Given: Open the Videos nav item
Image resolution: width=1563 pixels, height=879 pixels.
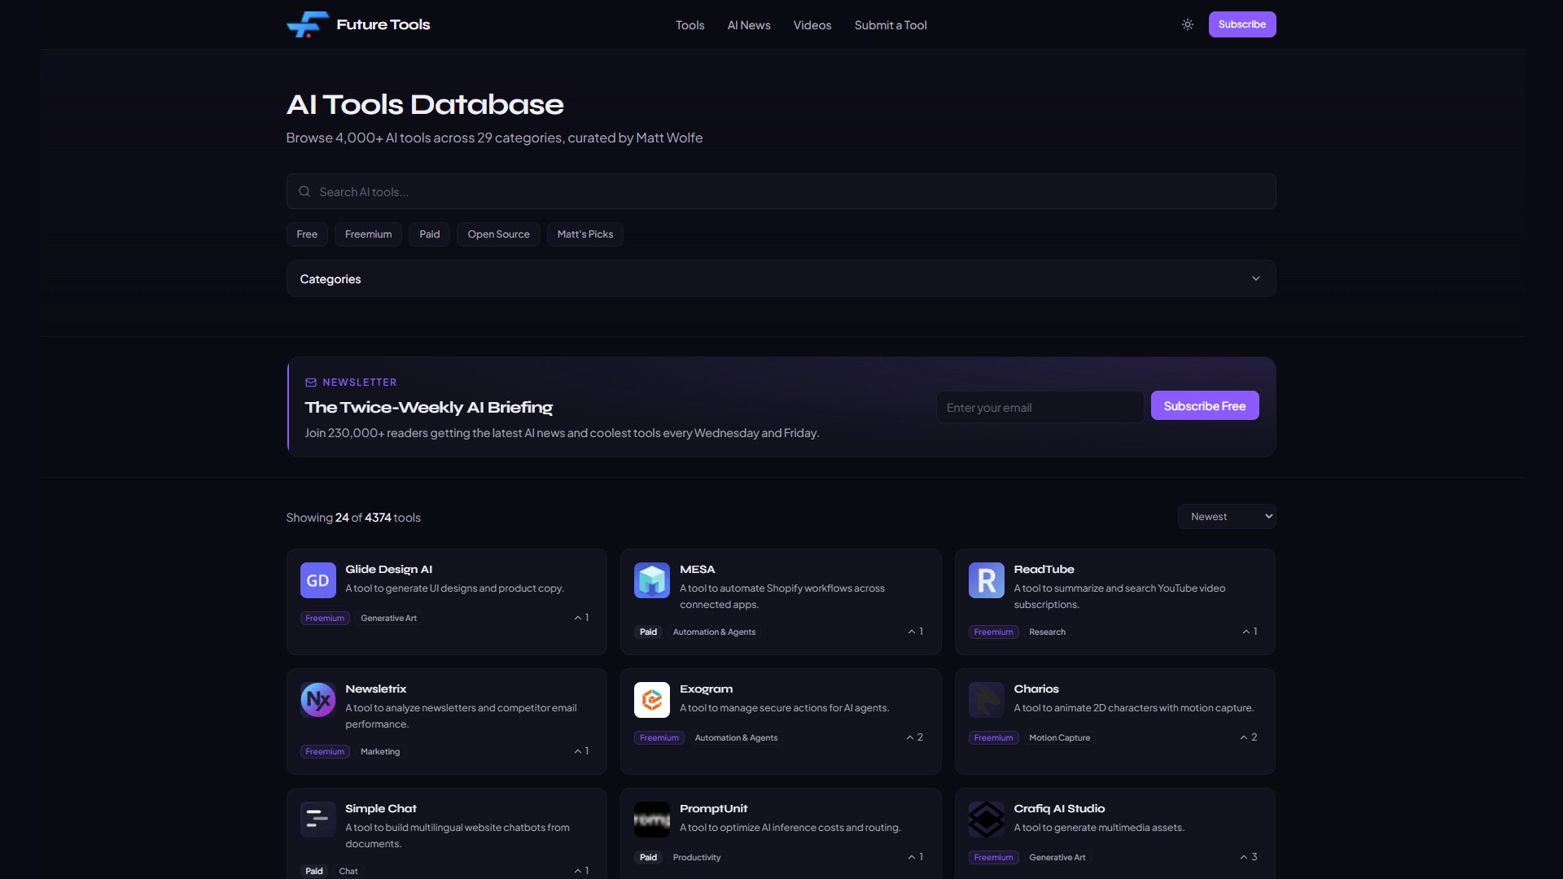Looking at the screenshot, I should pos(812,25).
